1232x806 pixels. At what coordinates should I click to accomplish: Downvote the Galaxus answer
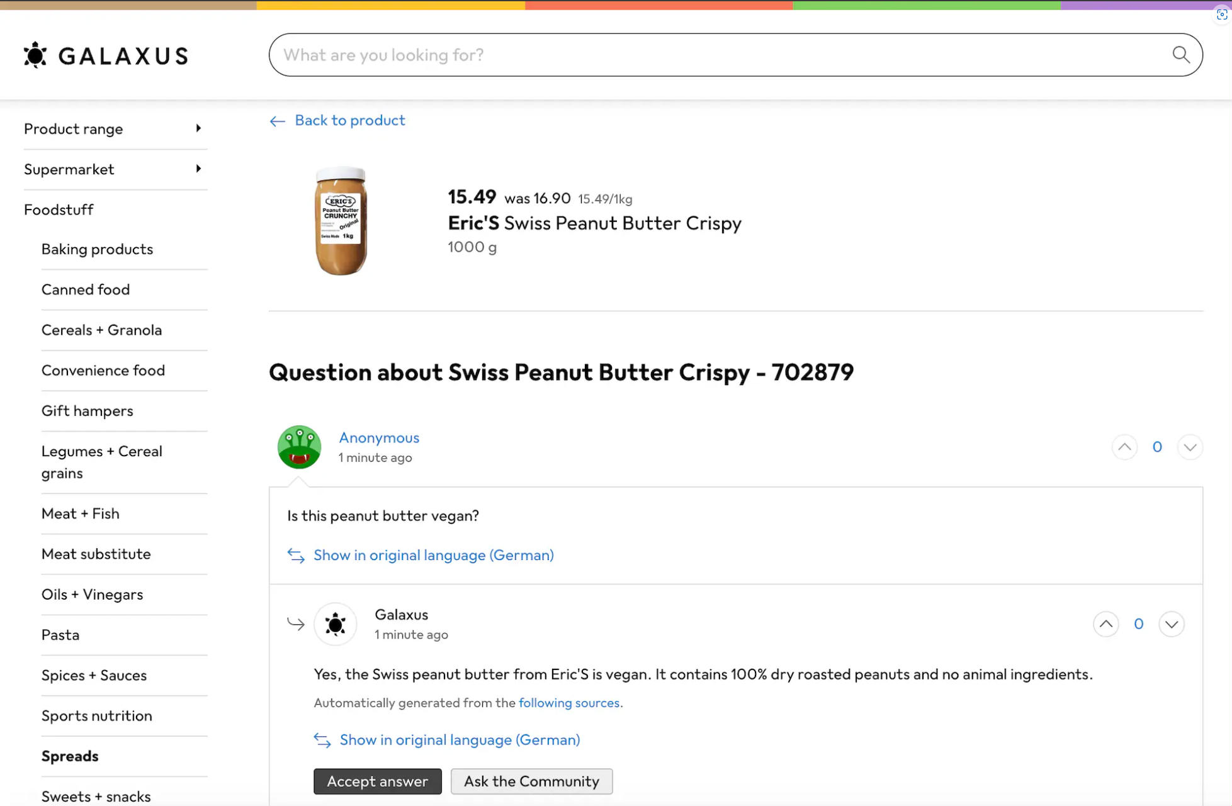pos(1171,624)
